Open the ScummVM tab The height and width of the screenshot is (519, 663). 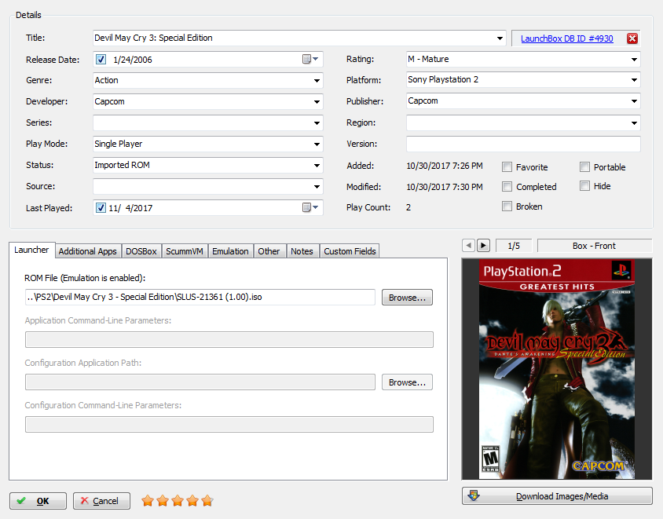[185, 251]
